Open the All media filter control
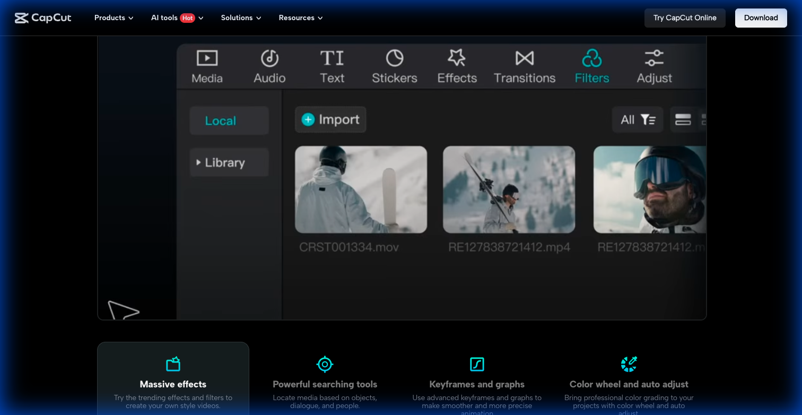This screenshot has width=802, height=415. (637, 119)
